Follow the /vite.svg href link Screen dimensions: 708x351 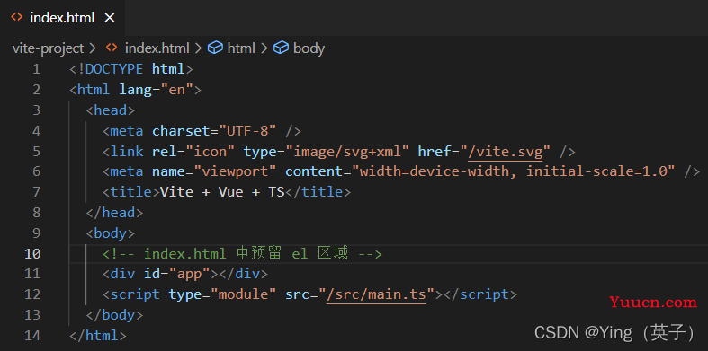point(505,152)
